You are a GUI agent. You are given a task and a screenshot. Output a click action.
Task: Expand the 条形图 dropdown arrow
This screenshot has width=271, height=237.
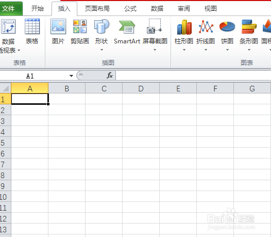pyautogui.click(x=249, y=50)
